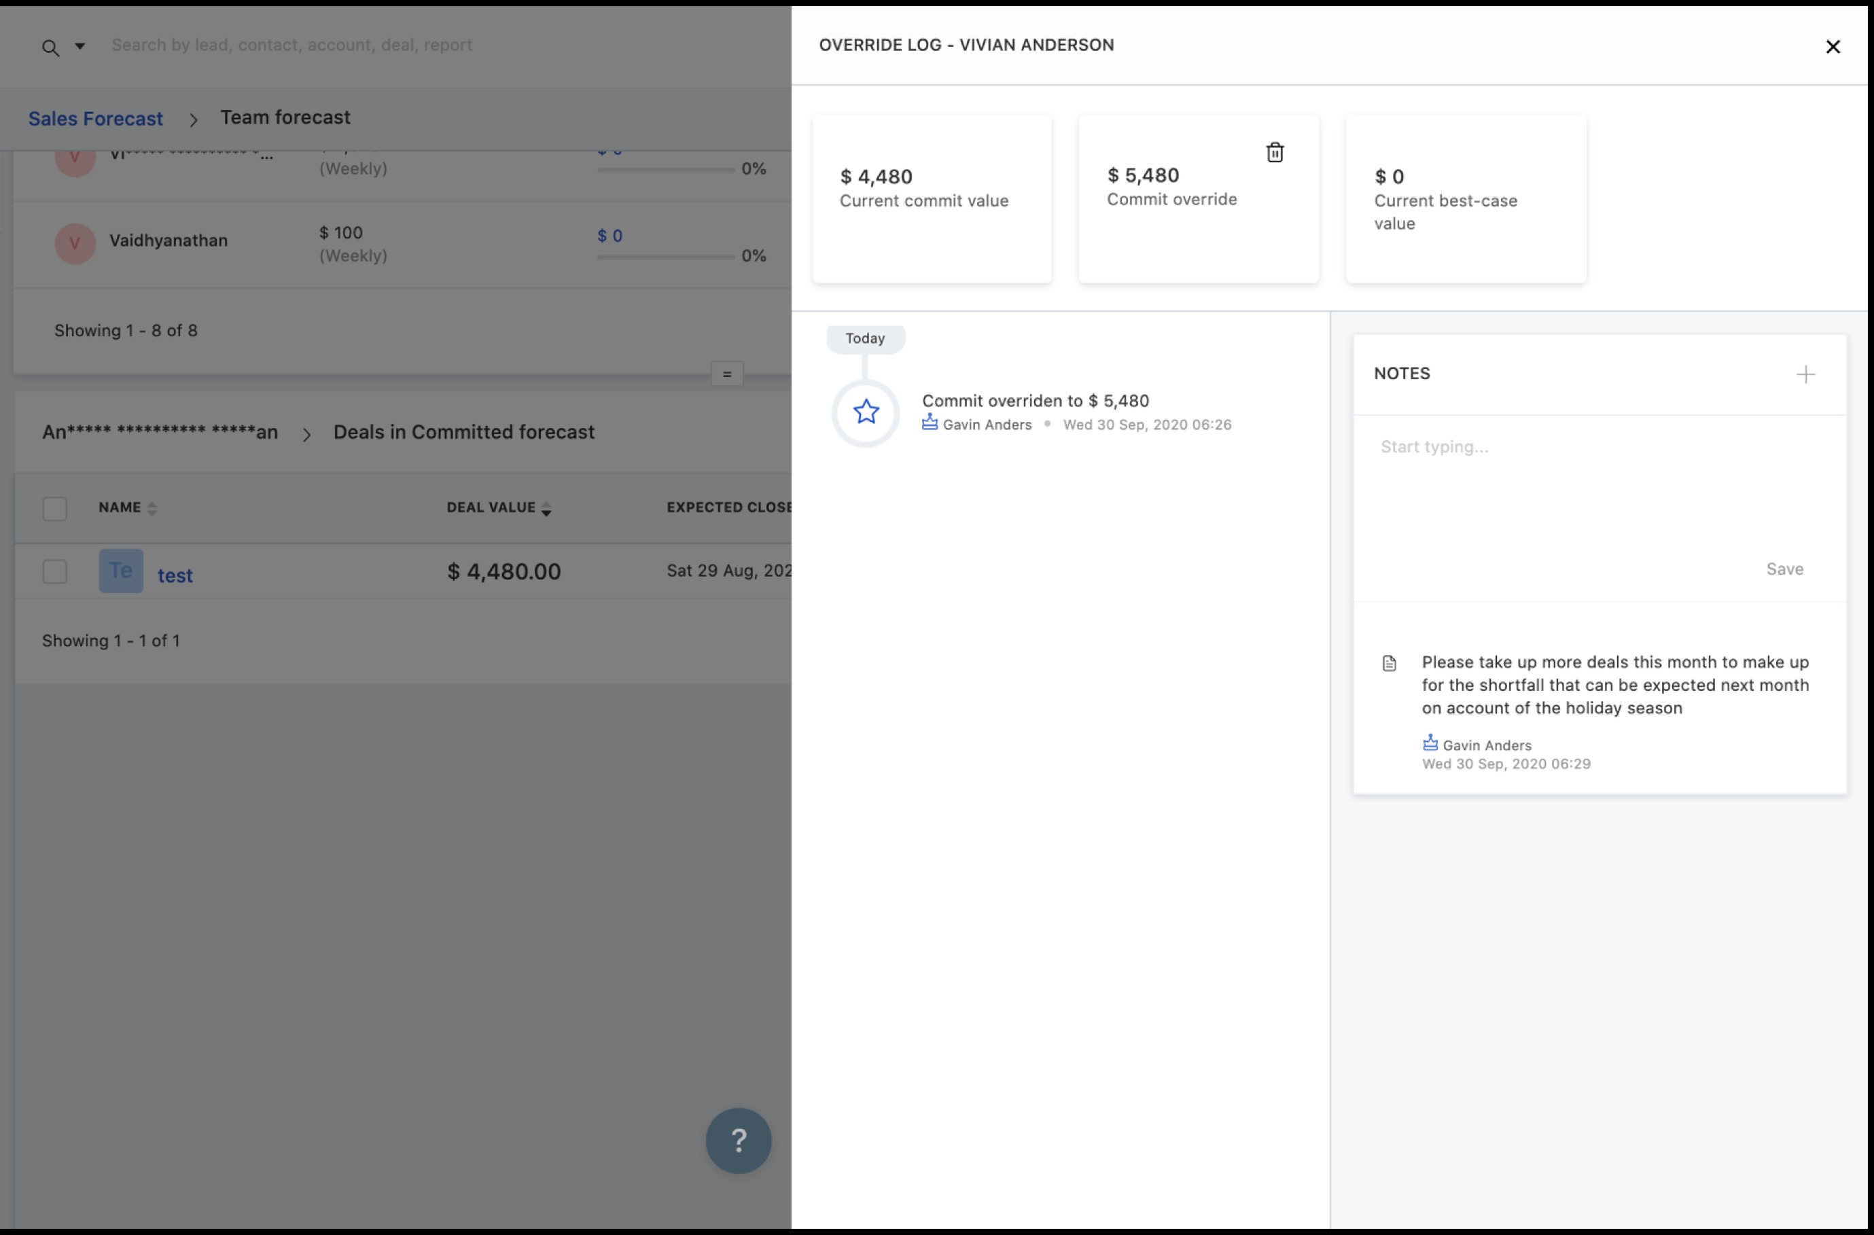Image resolution: width=1874 pixels, height=1235 pixels.
Task: Click note timestamp Wed 30 Sep, 2020 06:29
Action: [x=1505, y=764]
